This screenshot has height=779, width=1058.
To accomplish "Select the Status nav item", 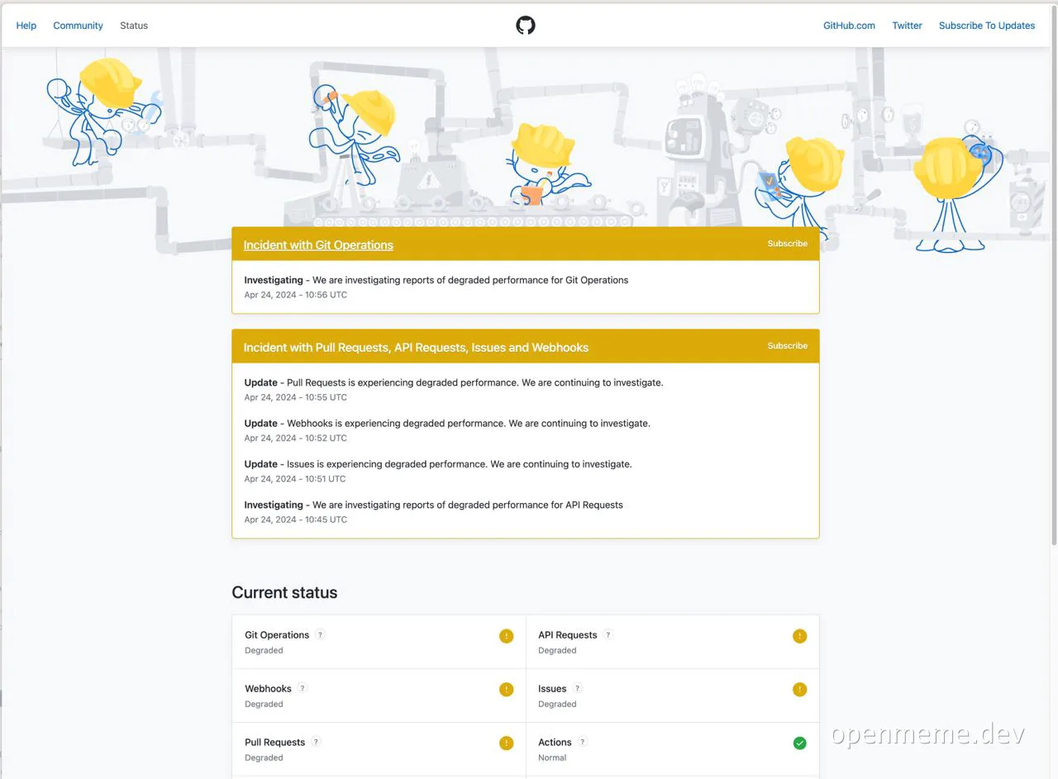I will pos(134,26).
